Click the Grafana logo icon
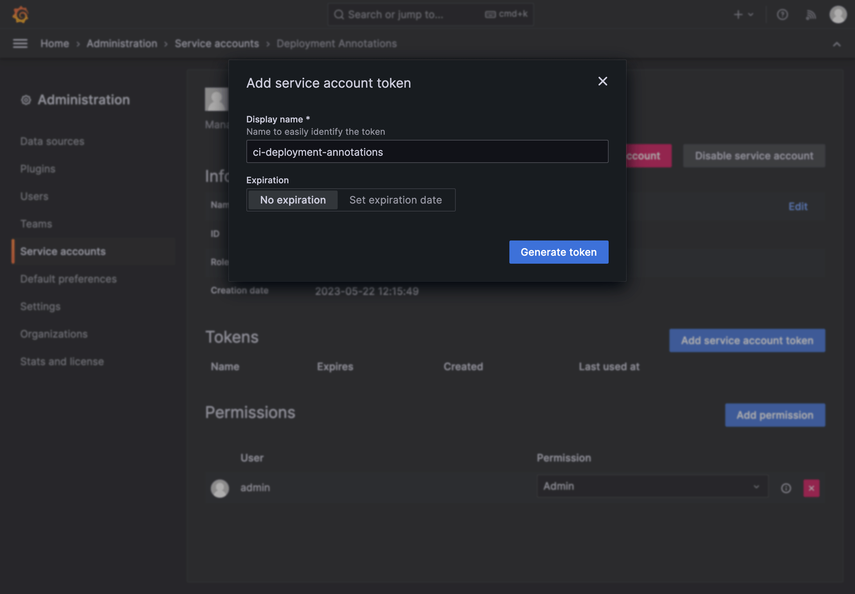This screenshot has width=855, height=594. [x=21, y=14]
